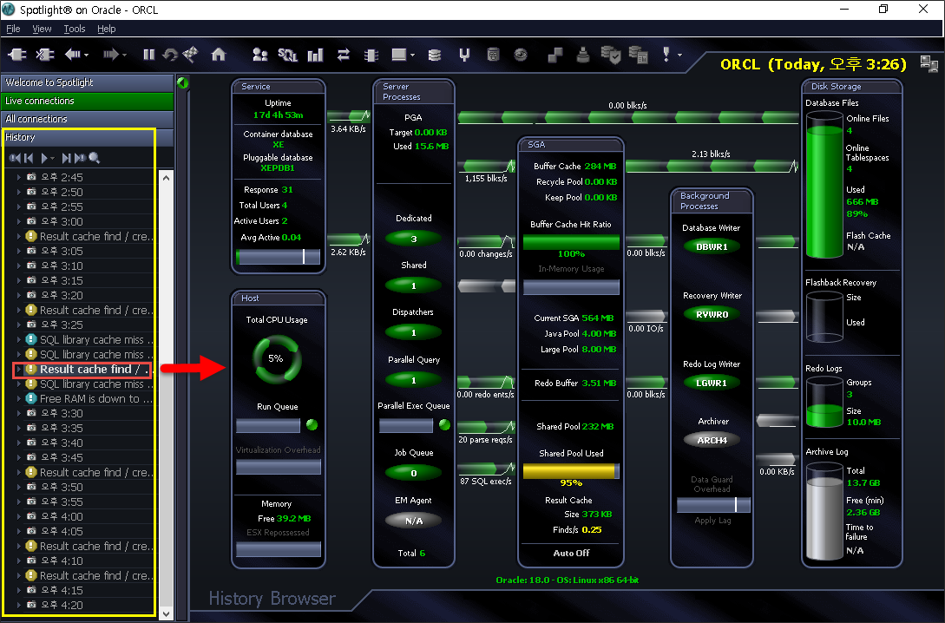The height and width of the screenshot is (623, 945).
Task: Open the bar chart Activity icon
Action: [x=315, y=56]
